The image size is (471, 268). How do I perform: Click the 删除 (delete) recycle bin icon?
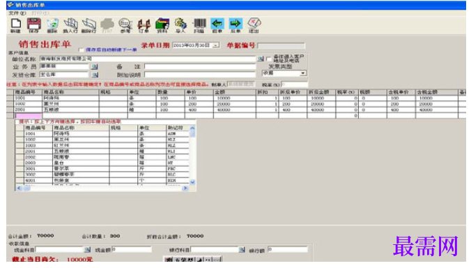click(x=52, y=25)
